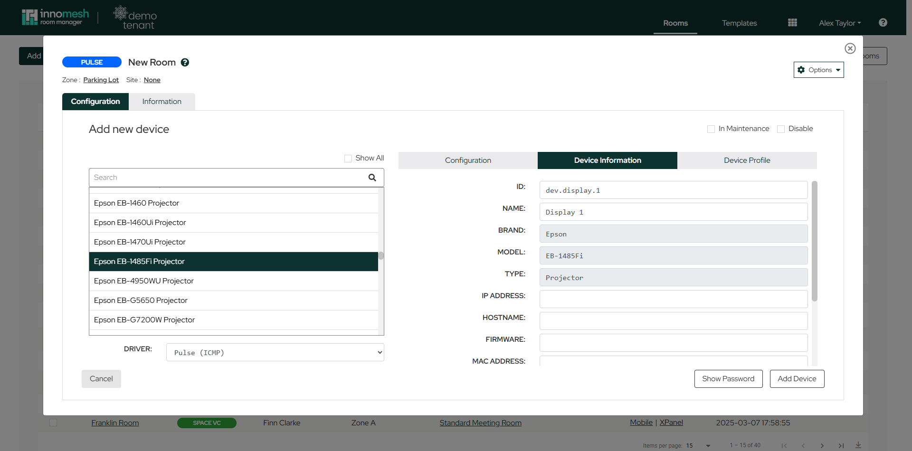Image resolution: width=912 pixels, height=451 pixels.
Task: Click the device list scrollbar thumb
Action: click(381, 255)
